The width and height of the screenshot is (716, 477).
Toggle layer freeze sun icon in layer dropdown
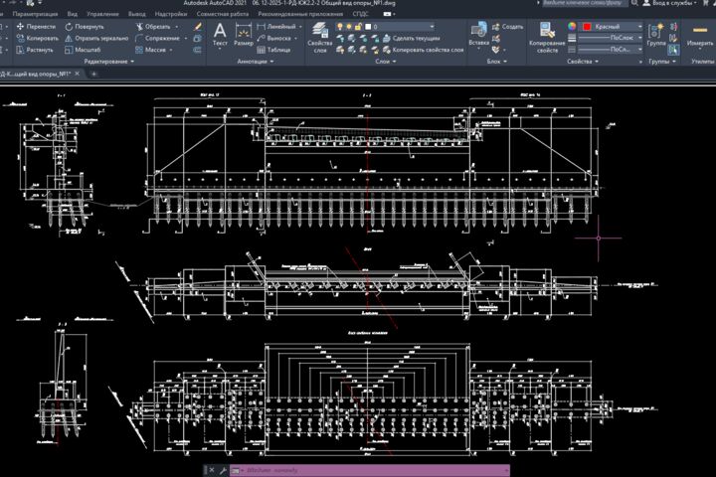(x=349, y=27)
